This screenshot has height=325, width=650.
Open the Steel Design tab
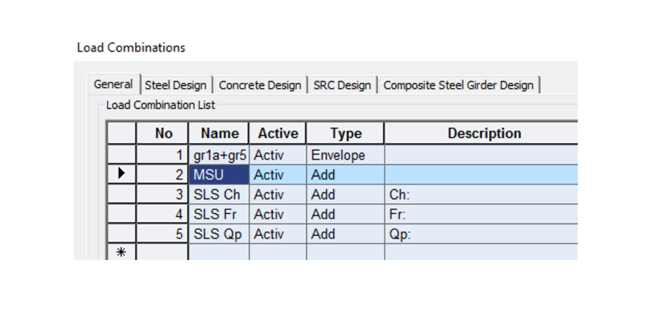coord(175,85)
